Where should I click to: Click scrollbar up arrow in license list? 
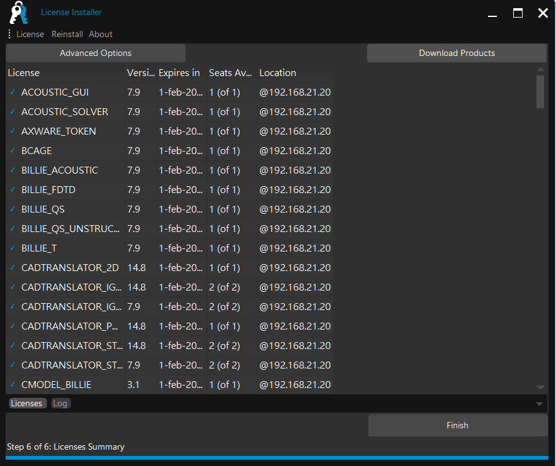[540, 69]
